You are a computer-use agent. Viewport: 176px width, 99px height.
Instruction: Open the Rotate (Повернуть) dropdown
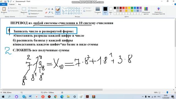[x=34, y=13]
